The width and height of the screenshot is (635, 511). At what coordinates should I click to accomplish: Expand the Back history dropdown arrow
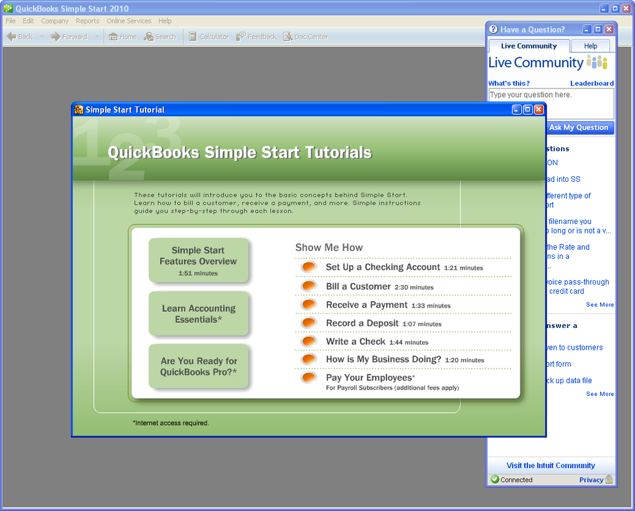tap(42, 37)
